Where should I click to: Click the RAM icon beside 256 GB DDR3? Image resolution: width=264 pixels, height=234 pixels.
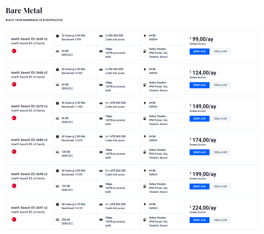[x=57, y=220]
